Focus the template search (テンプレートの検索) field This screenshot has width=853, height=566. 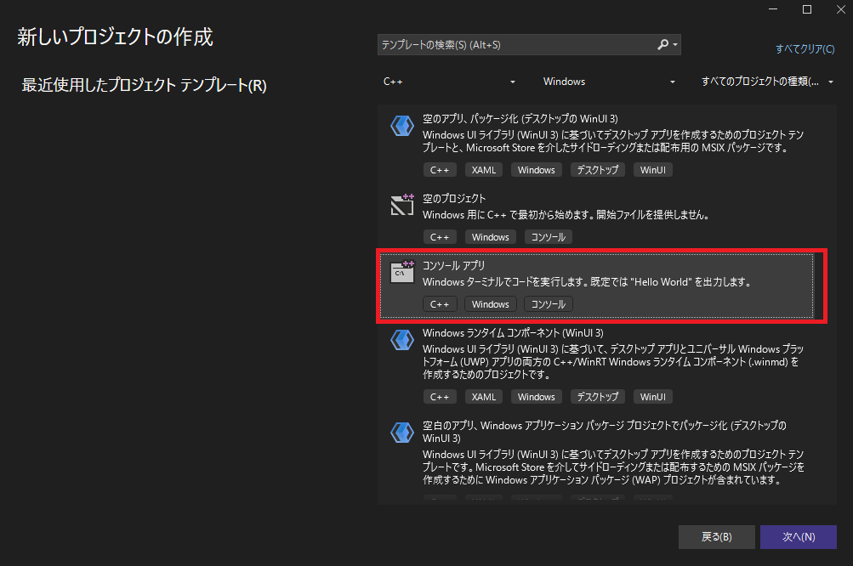515,44
